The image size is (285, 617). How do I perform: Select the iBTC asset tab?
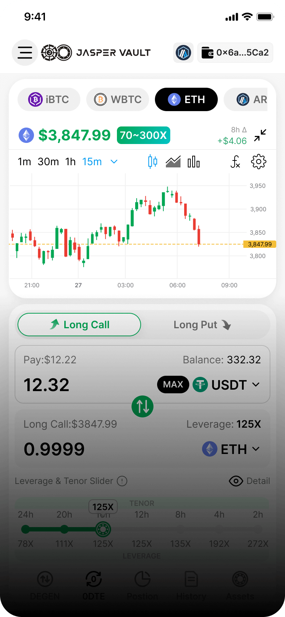pyautogui.click(x=49, y=99)
